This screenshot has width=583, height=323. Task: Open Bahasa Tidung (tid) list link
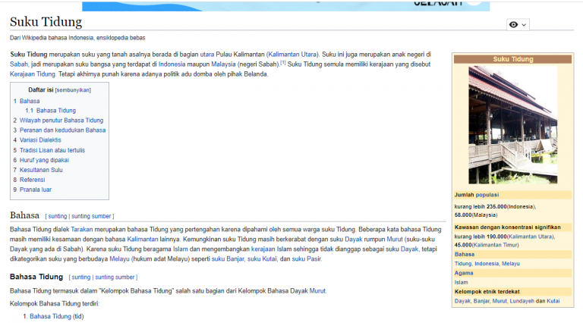(x=50, y=316)
